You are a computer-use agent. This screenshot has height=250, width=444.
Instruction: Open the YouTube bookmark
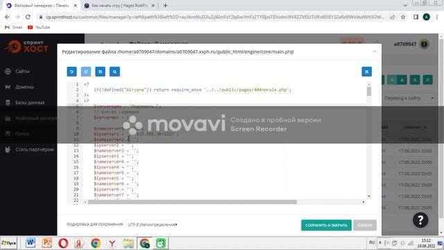coord(39,27)
